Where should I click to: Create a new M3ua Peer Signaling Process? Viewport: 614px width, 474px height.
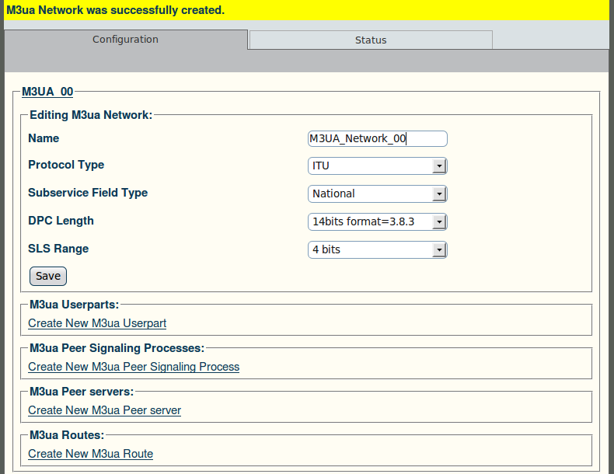134,367
